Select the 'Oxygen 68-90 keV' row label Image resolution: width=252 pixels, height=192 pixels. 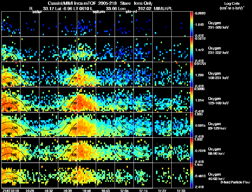pos(216,151)
